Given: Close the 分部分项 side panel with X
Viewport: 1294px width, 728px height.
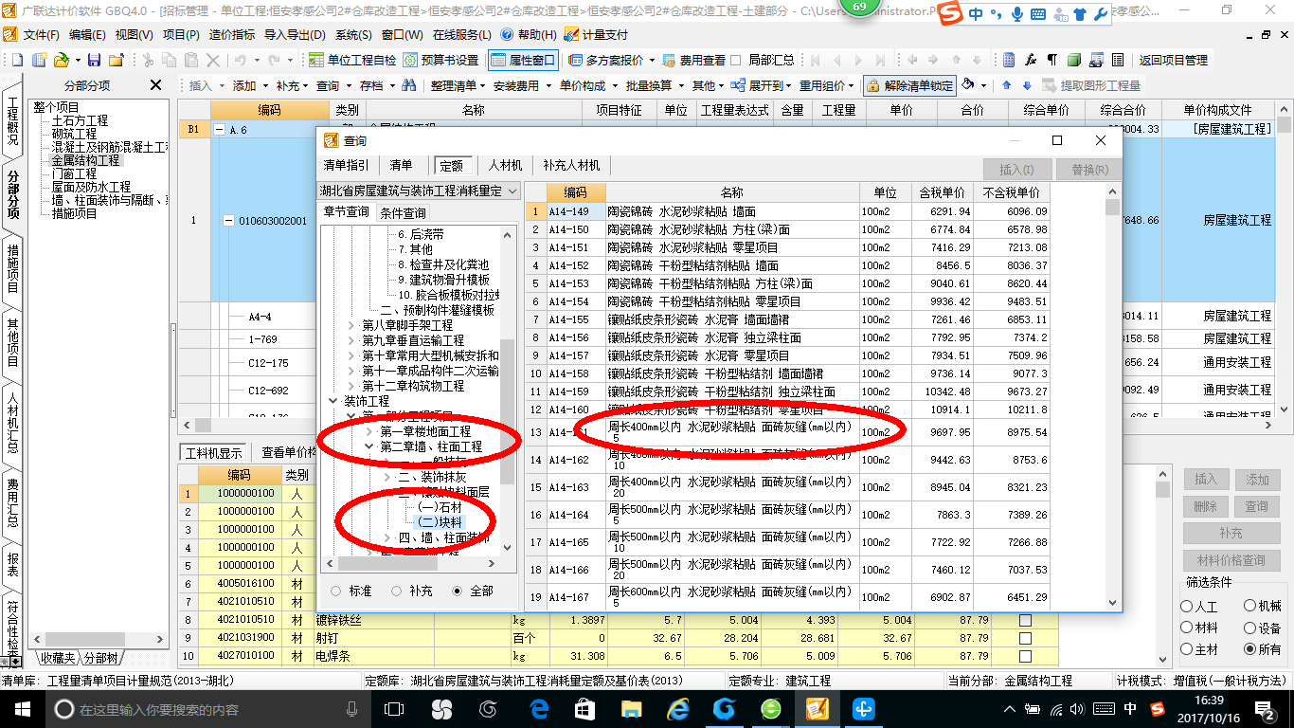Looking at the screenshot, I should [156, 85].
